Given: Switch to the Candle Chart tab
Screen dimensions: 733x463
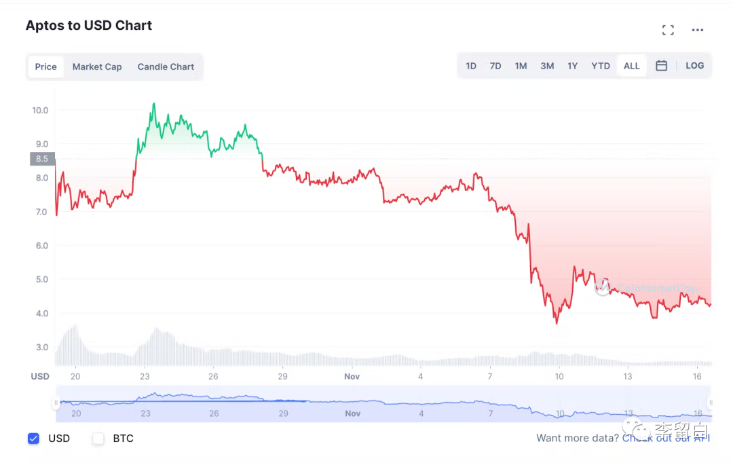Looking at the screenshot, I should 166,67.
